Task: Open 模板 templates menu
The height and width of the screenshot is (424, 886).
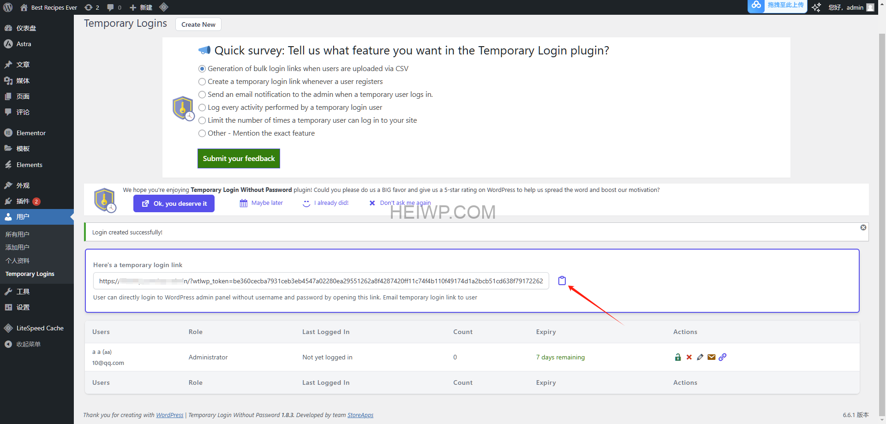Action: [x=37, y=149]
